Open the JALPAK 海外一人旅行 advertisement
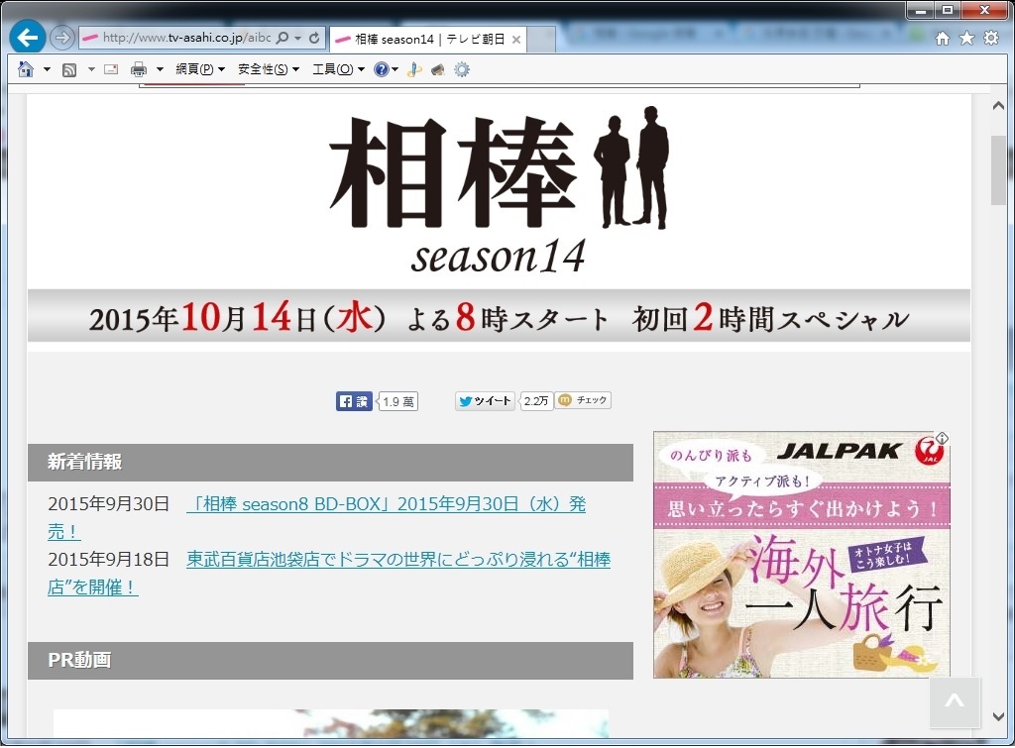 point(801,555)
